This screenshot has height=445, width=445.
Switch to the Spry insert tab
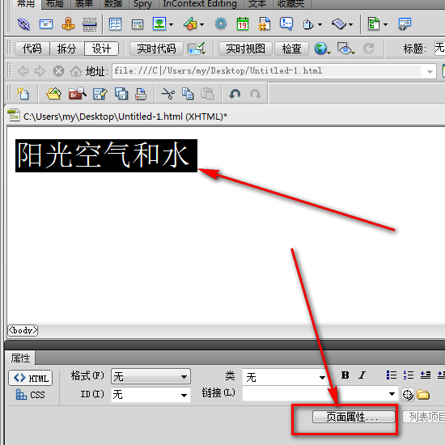[142, 4]
